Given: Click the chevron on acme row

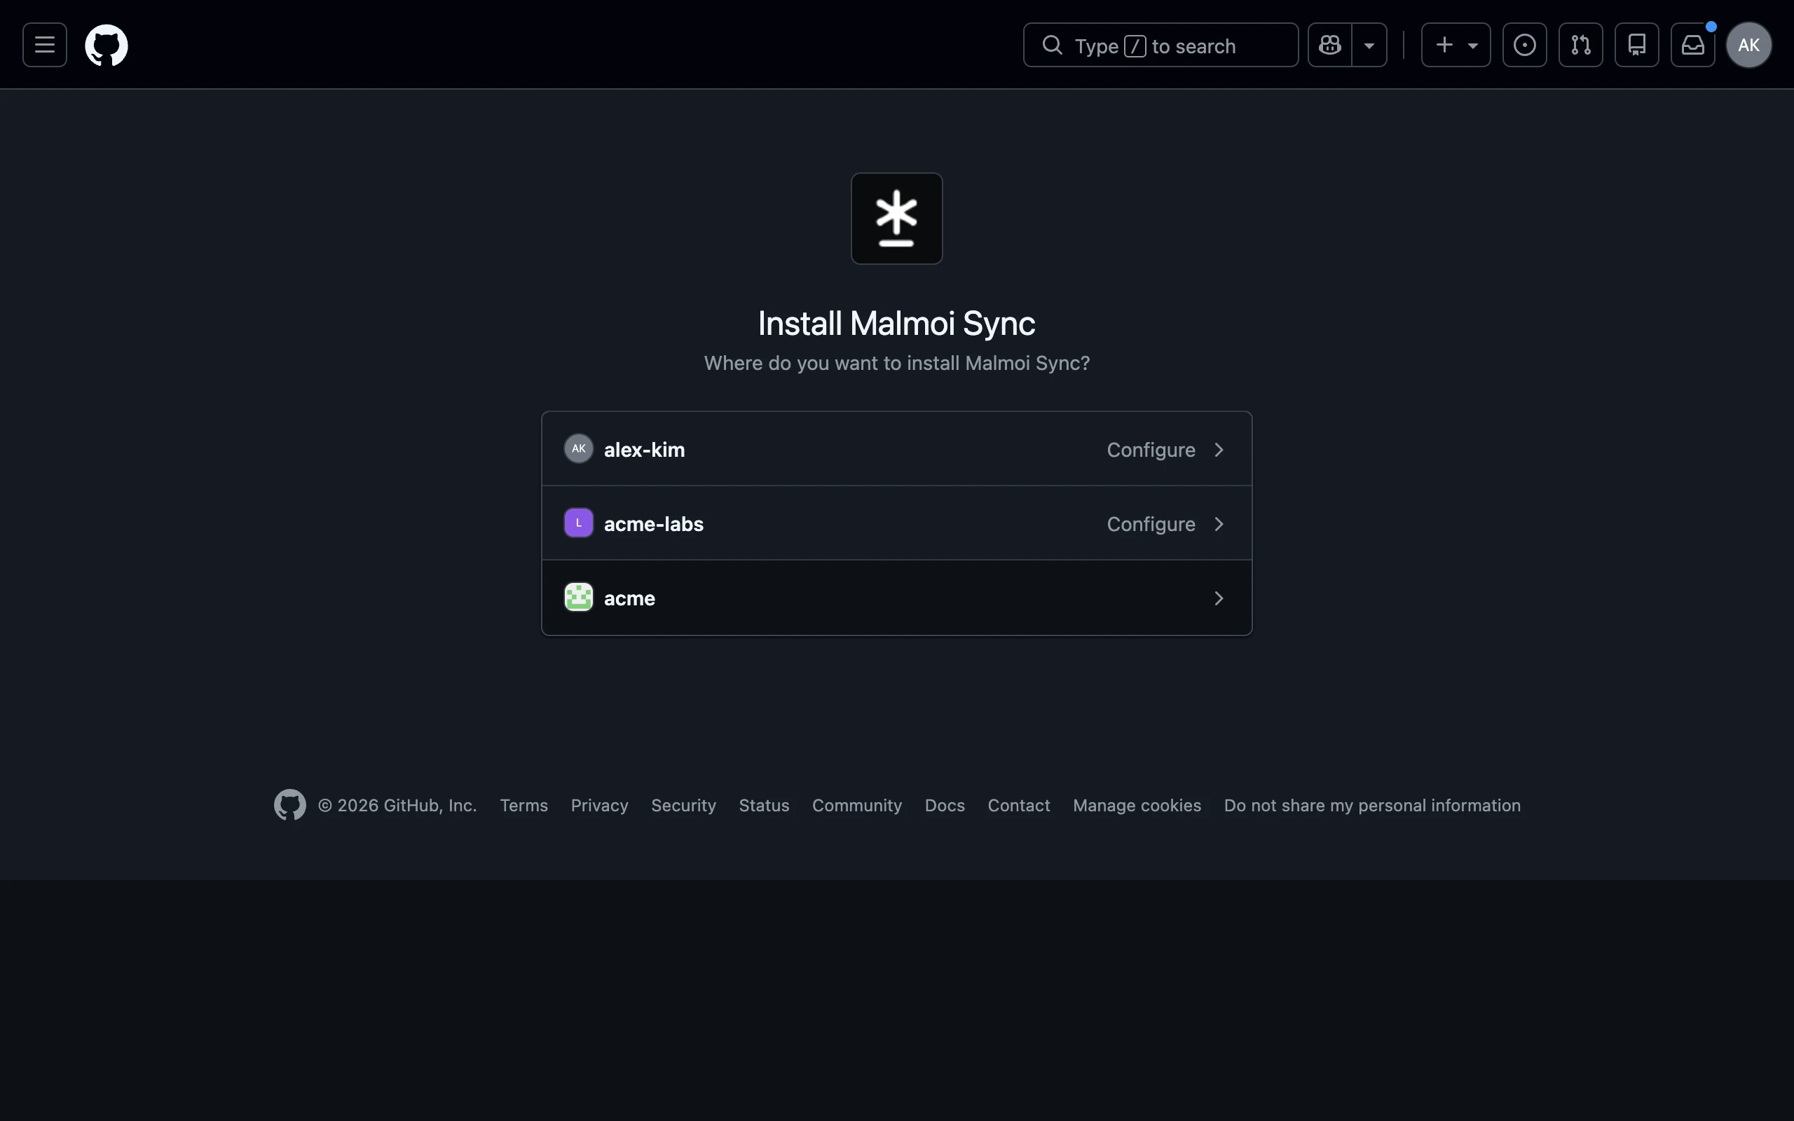Looking at the screenshot, I should pos(1219,598).
